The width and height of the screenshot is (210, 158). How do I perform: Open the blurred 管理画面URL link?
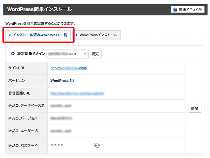coord(77,94)
